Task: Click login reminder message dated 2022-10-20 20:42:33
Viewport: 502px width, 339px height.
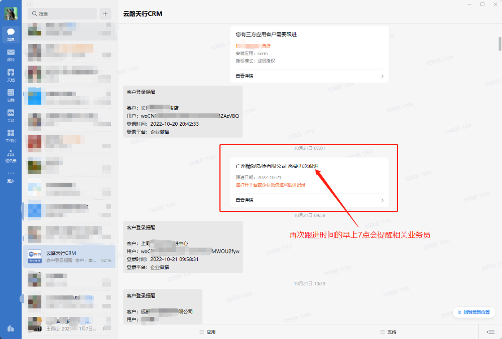Action: pyautogui.click(x=183, y=112)
